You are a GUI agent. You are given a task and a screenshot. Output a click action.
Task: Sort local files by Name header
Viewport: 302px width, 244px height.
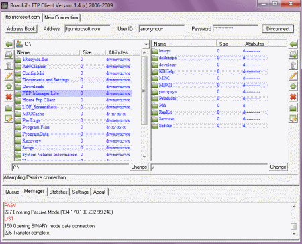coord(47,52)
